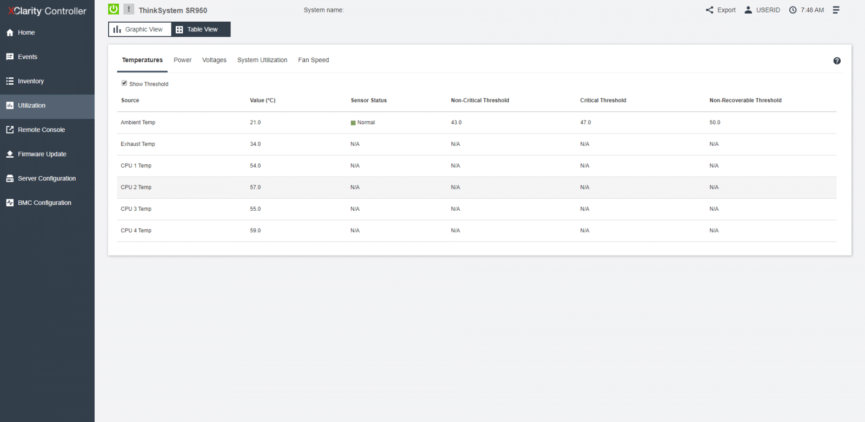
Task: Click the Utilization chart icon in sidebar
Action: pos(10,105)
